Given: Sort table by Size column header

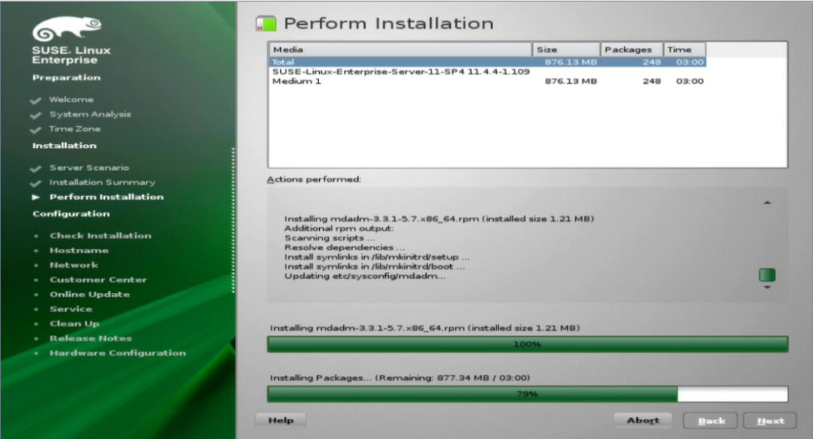Looking at the screenshot, I should [x=567, y=50].
